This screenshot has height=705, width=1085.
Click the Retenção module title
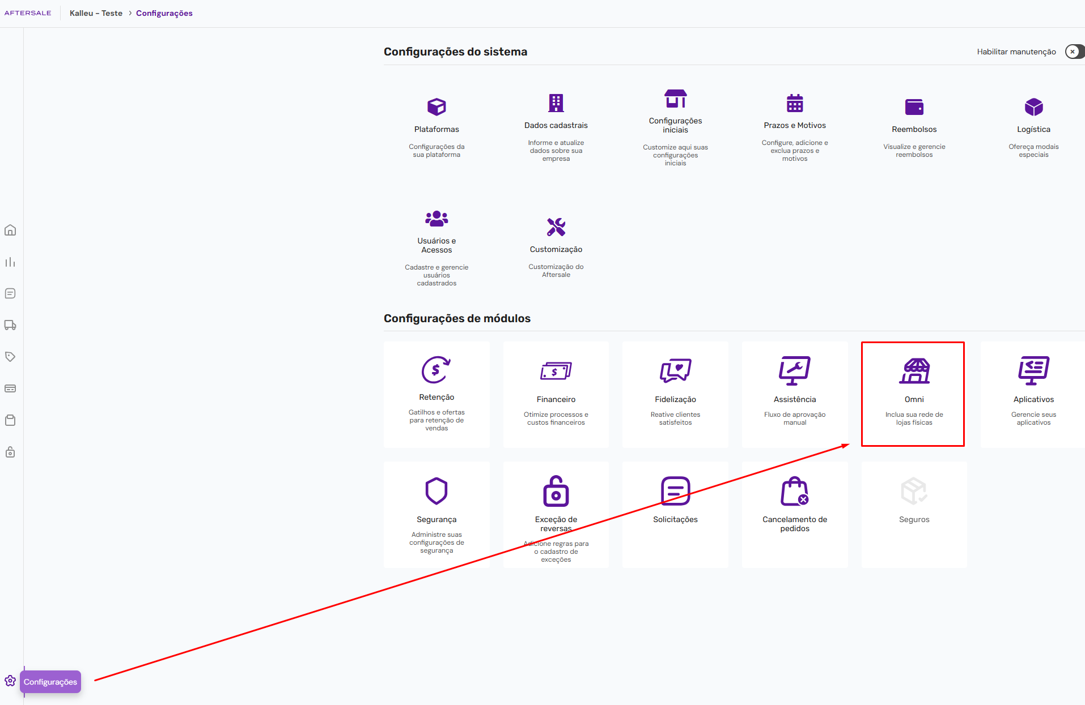436,397
